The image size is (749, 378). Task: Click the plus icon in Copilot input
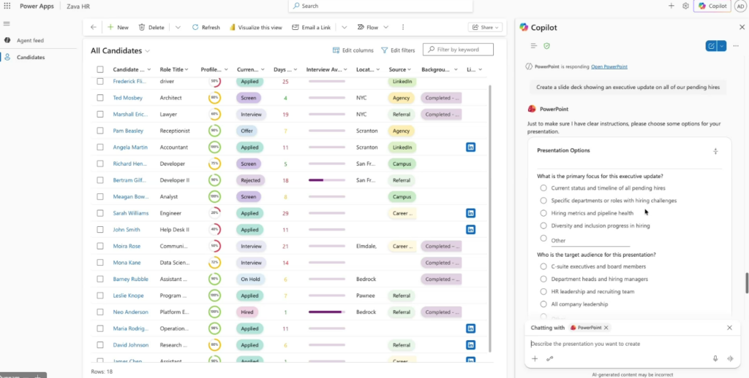pos(535,358)
